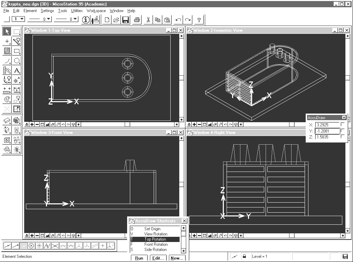Image resolution: width=353 pixels, height=262 pixels.
Task: Open the active level dropdown
Action: click(x=18, y=19)
